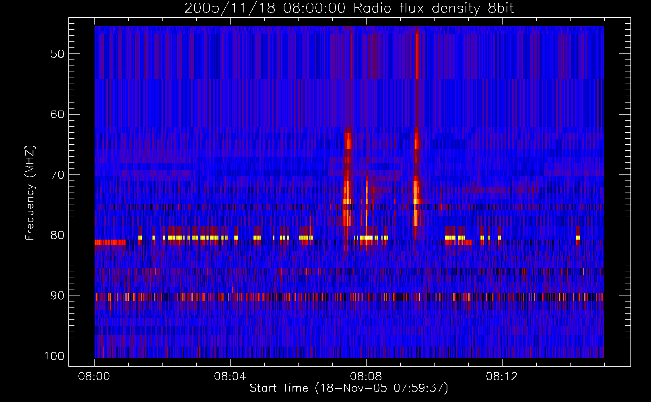The height and width of the screenshot is (402, 651).
Task: Click the 08:04 time tick label
Action: [230, 377]
